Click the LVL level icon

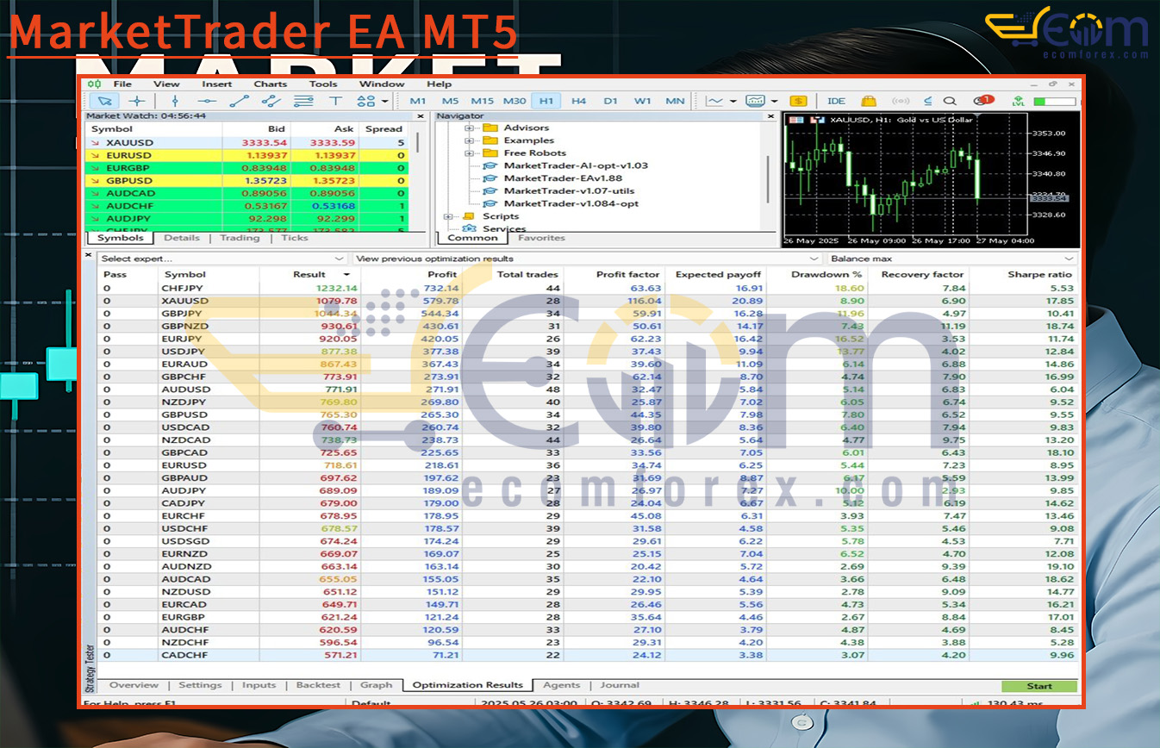coord(1020,101)
